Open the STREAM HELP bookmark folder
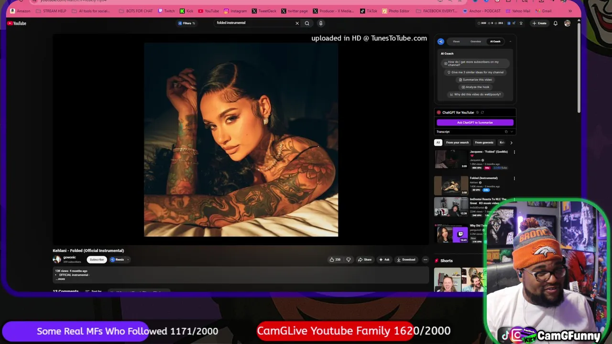 coord(51,11)
